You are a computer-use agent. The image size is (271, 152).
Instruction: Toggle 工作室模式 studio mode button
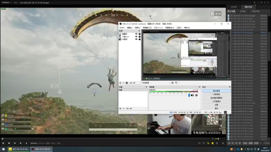[216, 101]
